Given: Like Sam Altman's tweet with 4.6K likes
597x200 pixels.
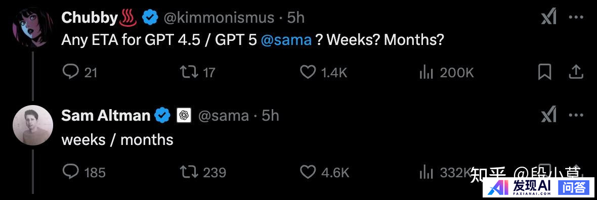Looking at the screenshot, I should [324, 172].
